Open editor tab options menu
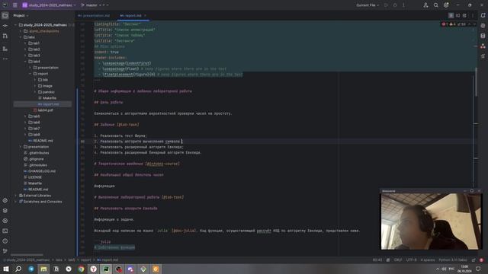The height and width of the screenshot is (274, 488). point(473,15)
